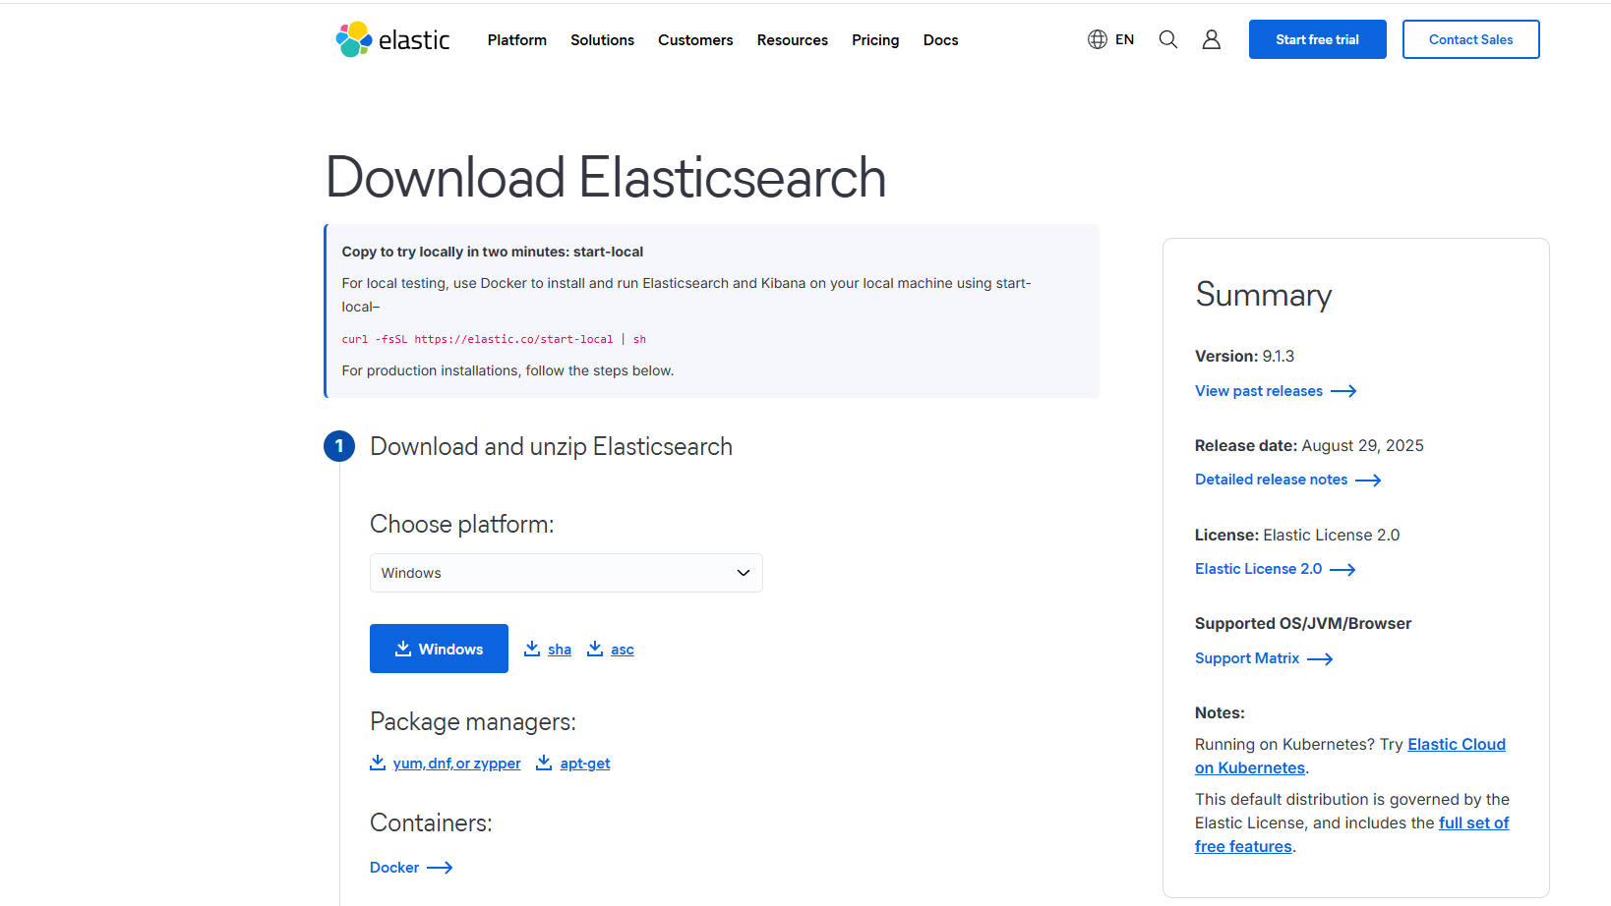
Task: Open yum, dnf, or zypper instructions
Action: (456, 764)
